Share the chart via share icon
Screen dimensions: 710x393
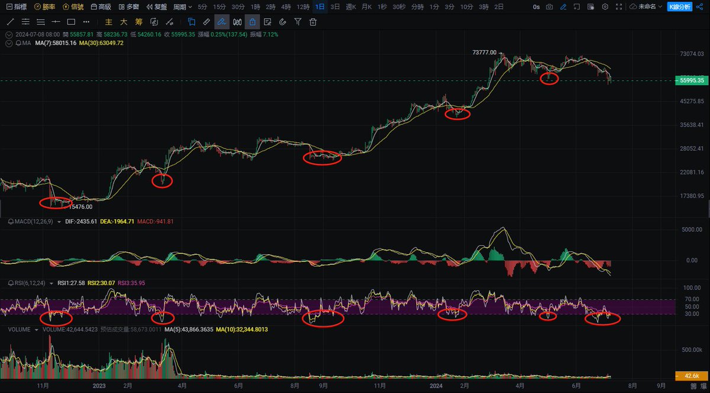[x=699, y=7]
